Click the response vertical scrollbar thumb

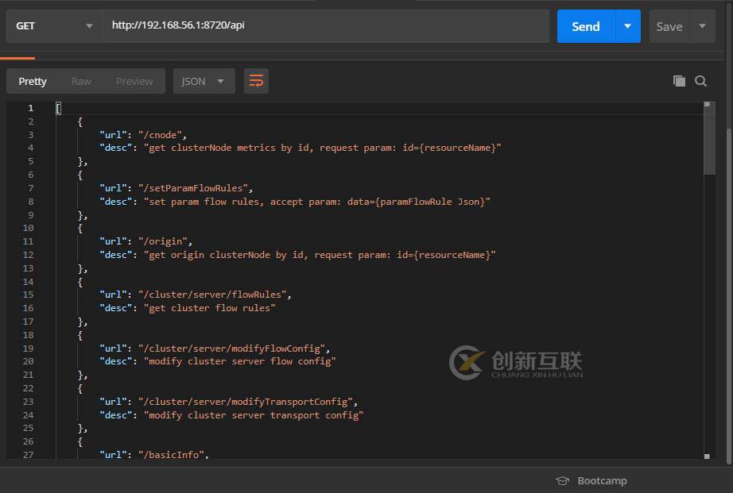709,138
